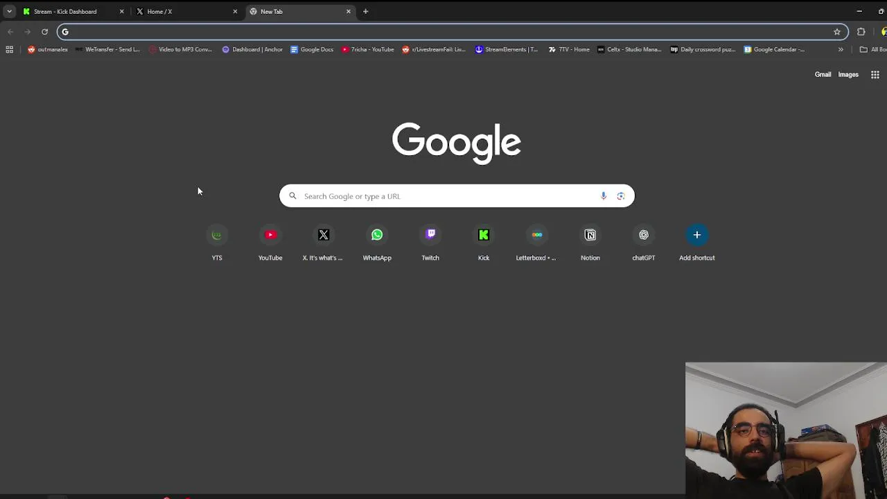Open the Daily crossword puzzle bookmark
This screenshot has width=887, height=499.
703,49
